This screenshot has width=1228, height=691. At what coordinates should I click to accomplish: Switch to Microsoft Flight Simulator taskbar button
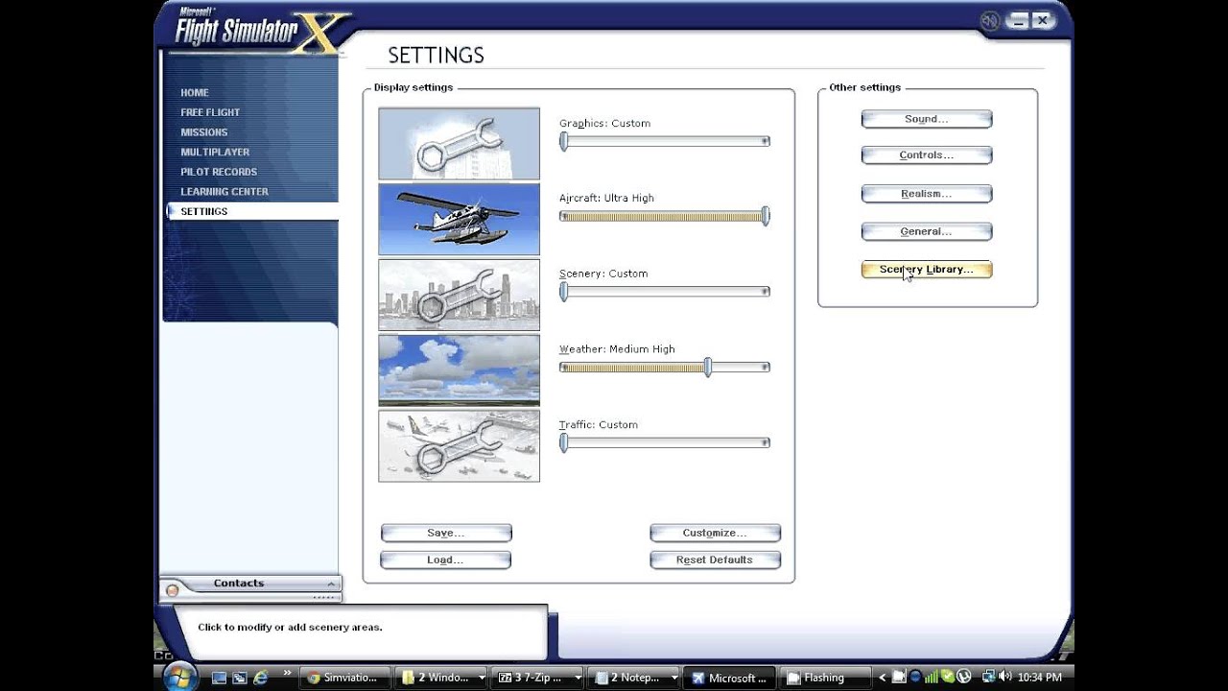730,678
